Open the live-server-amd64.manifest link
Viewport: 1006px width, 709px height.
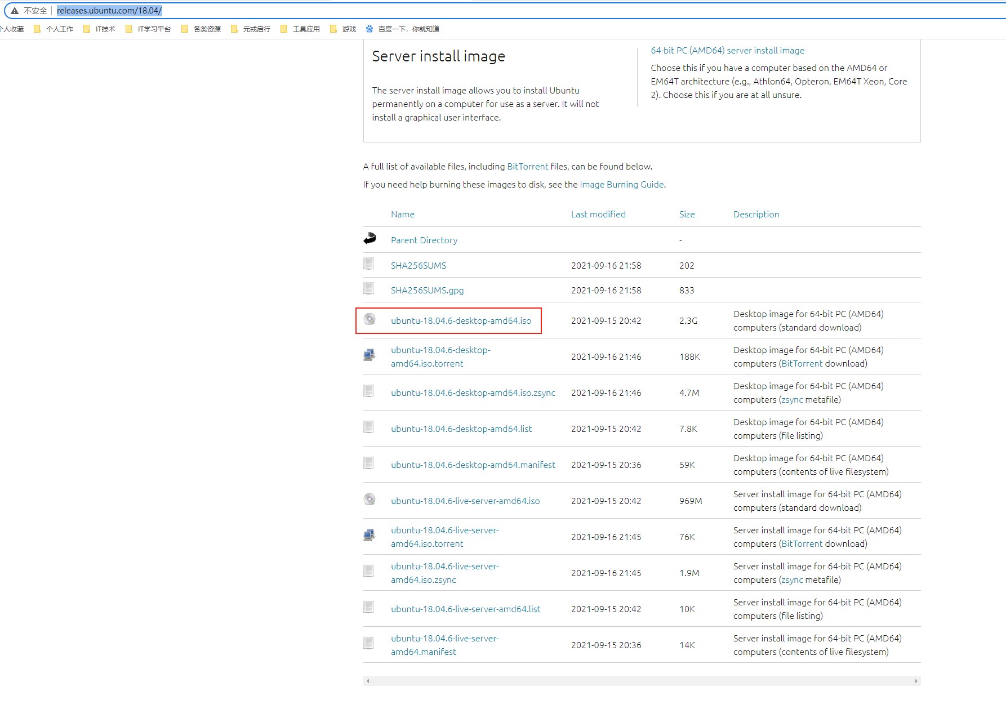point(445,645)
